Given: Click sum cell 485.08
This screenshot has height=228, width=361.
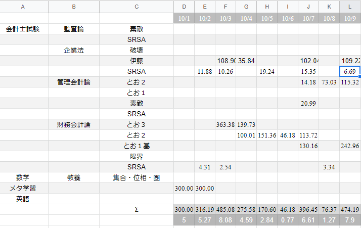Looking at the screenshot, I should 225,209.
